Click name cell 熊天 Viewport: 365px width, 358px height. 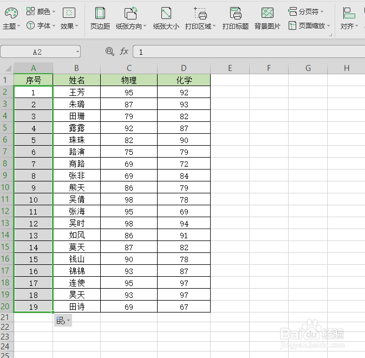(x=76, y=187)
